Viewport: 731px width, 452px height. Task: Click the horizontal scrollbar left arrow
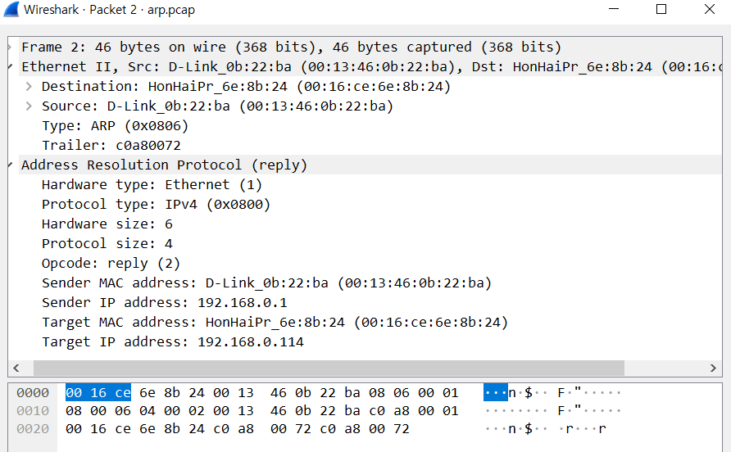pyautogui.click(x=16, y=368)
